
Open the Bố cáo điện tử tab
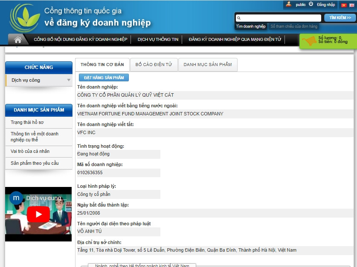click(154, 65)
